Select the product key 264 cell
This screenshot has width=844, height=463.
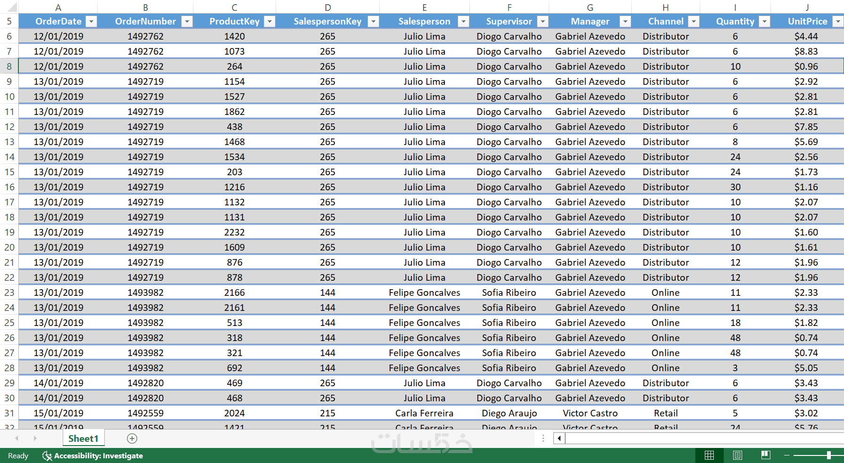234,66
